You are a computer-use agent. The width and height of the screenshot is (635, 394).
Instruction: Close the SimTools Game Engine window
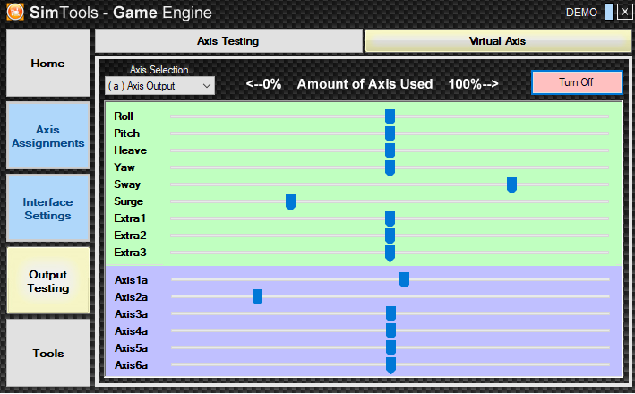[624, 12]
